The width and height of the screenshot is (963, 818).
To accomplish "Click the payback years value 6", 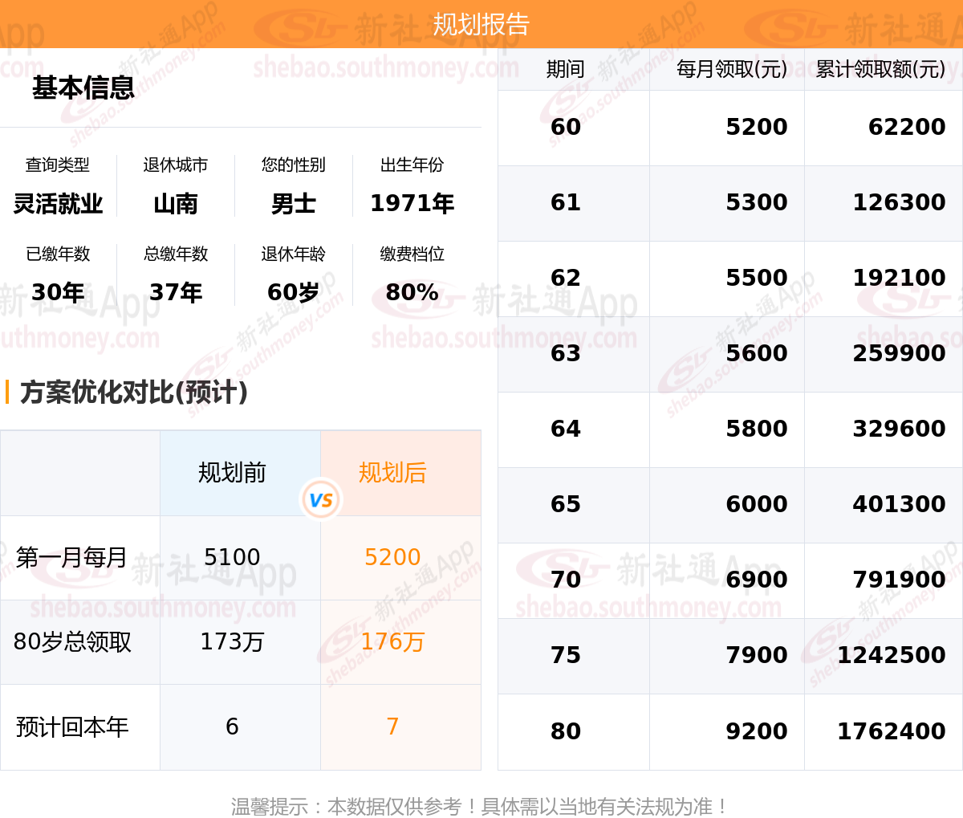I will pyautogui.click(x=232, y=727).
